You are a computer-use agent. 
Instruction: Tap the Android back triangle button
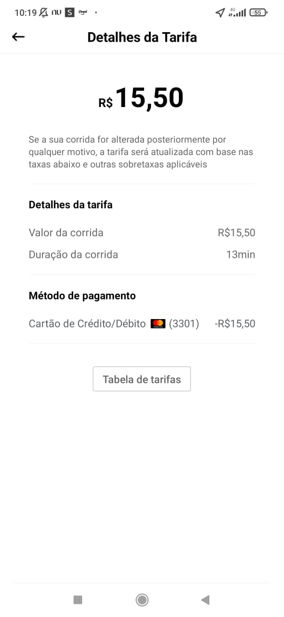coord(205,600)
